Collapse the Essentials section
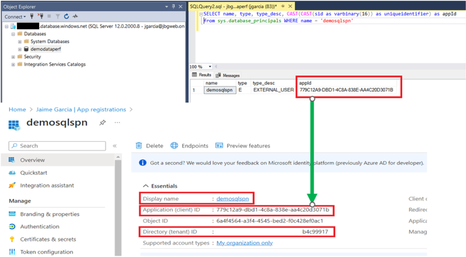This screenshot has width=466, height=257. click(x=145, y=186)
